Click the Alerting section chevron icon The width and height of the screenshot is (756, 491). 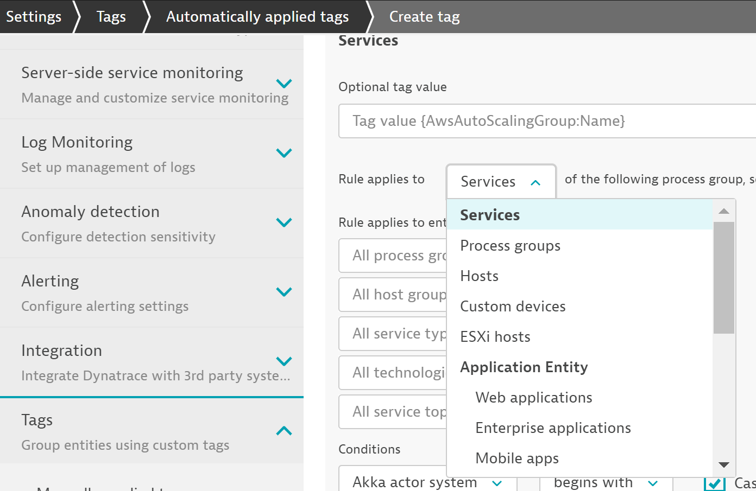(284, 292)
